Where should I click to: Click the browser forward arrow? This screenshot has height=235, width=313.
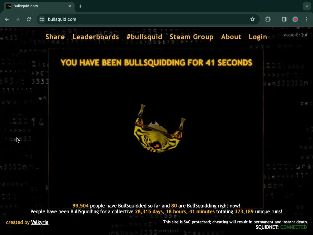[x=18, y=19]
